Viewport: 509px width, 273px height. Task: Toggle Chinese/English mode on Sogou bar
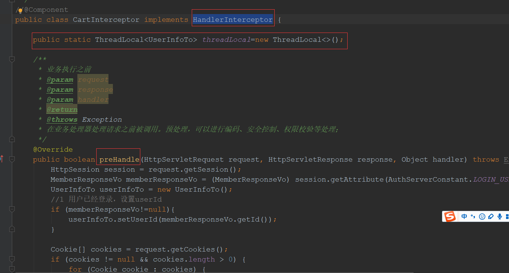tap(464, 216)
